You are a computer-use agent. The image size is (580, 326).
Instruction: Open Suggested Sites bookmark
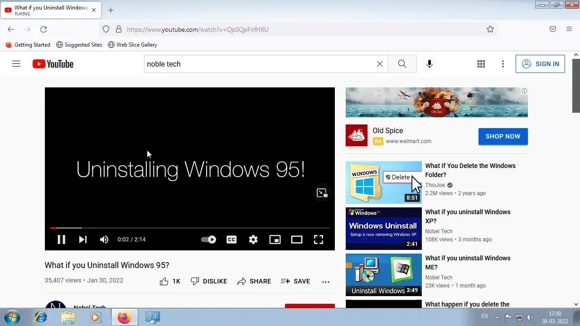coord(79,45)
